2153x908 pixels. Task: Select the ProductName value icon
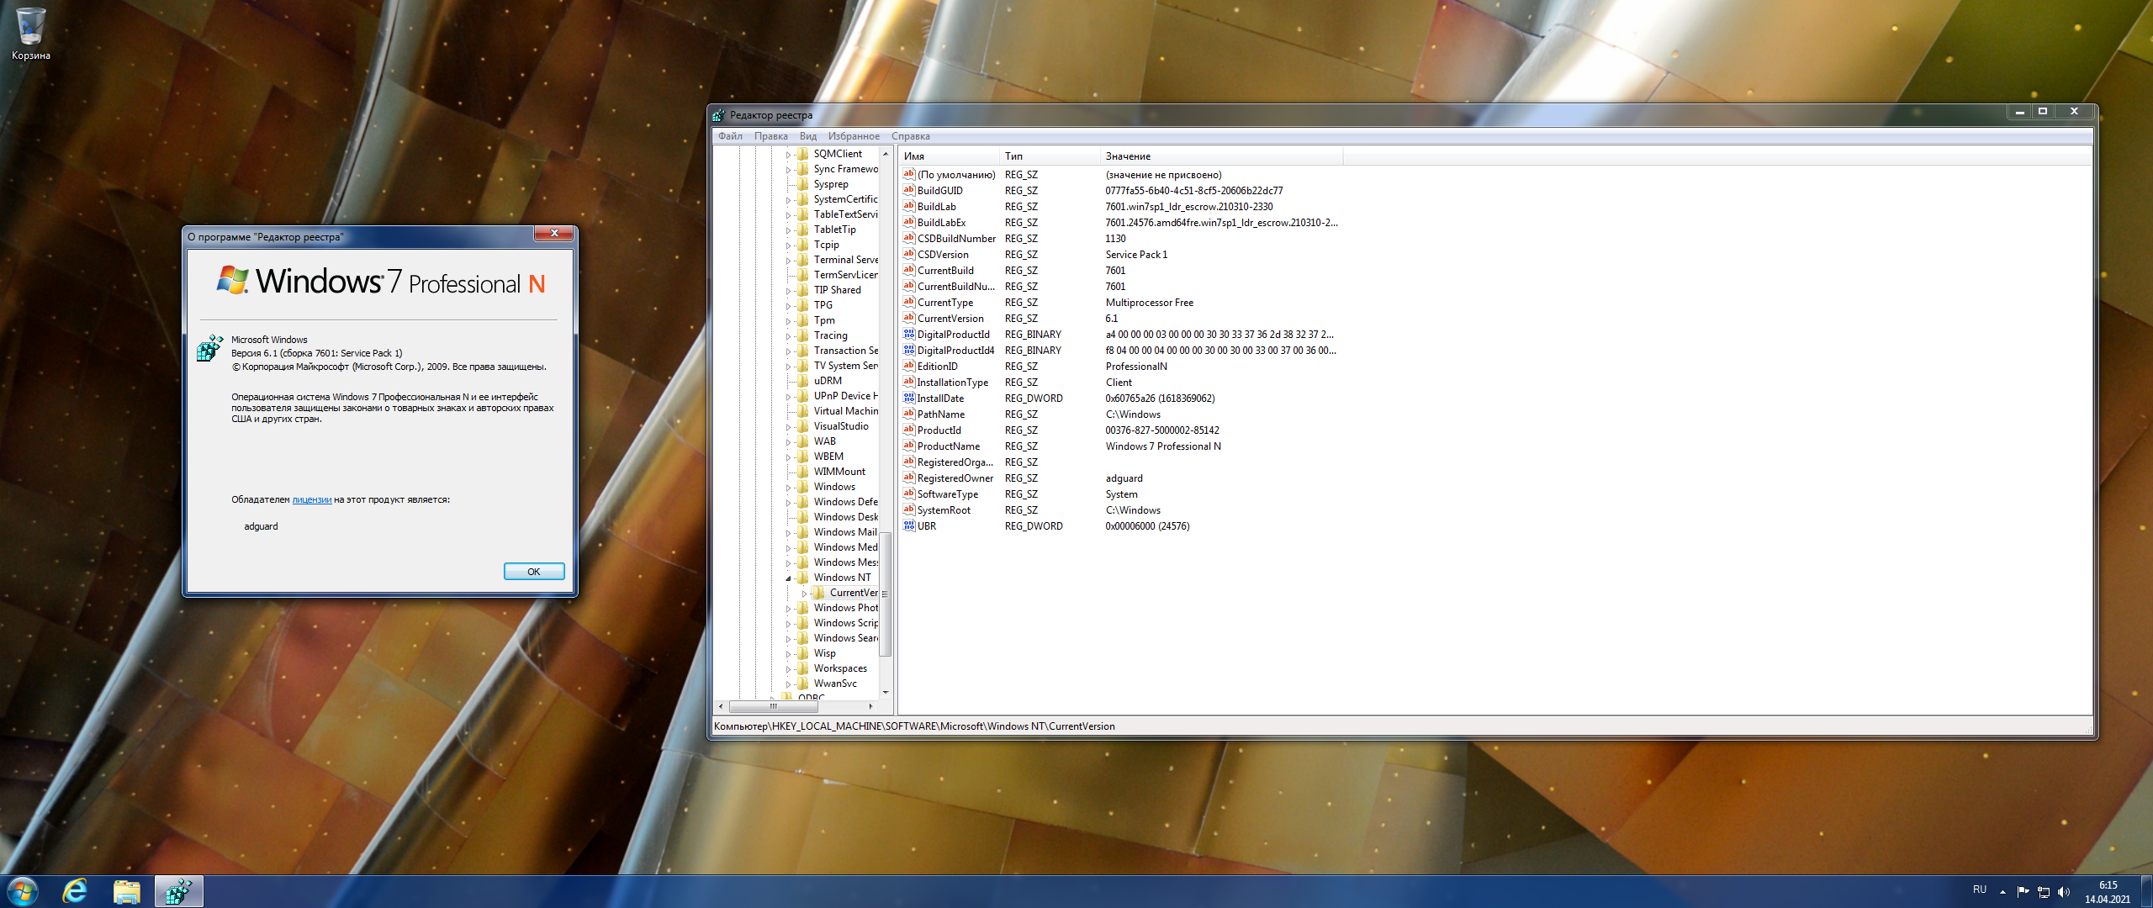[x=908, y=446]
